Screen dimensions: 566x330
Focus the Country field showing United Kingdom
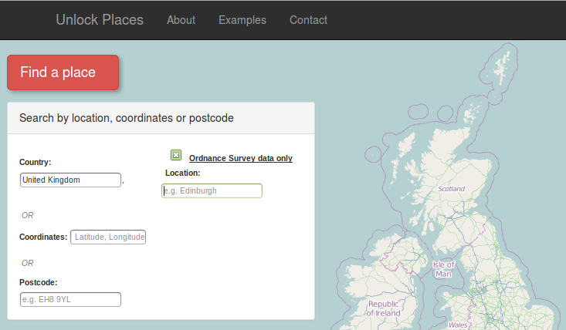coord(70,180)
